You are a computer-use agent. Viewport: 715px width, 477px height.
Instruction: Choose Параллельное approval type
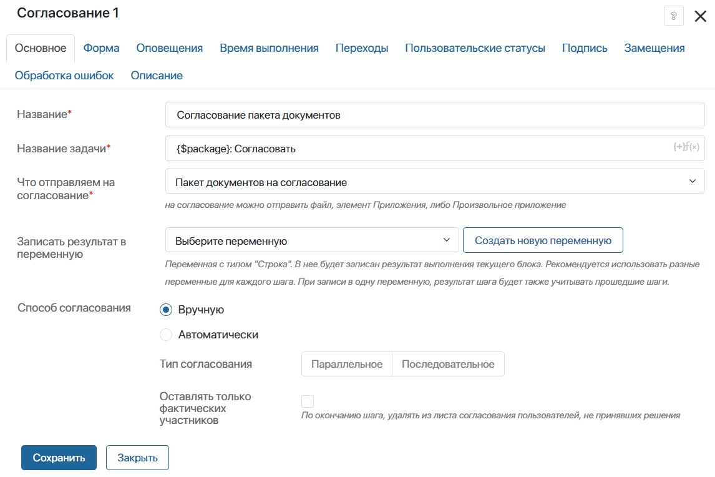(346, 364)
